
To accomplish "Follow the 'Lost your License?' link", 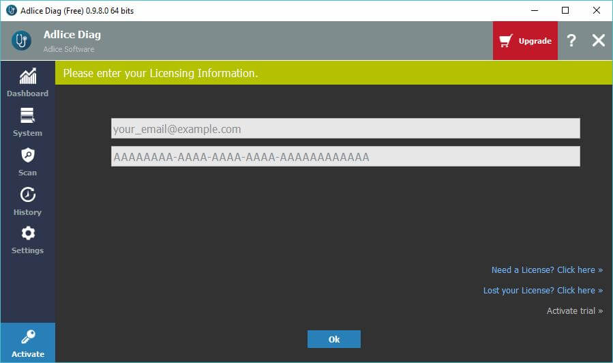I will coord(543,291).
